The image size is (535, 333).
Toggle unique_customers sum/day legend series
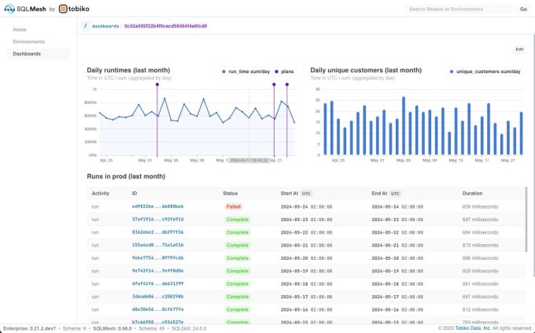484,71
